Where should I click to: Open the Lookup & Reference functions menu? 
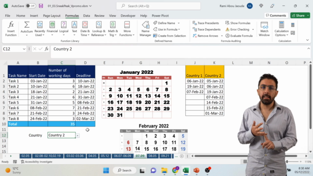[99, 29]
